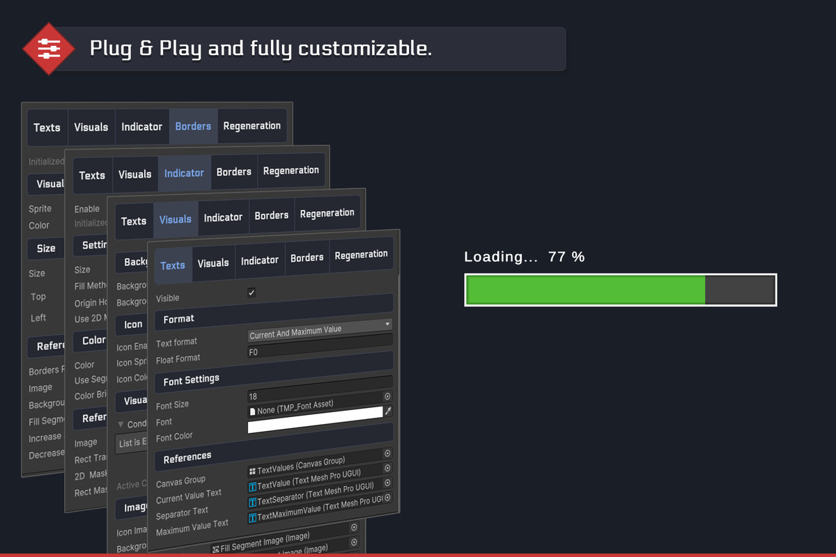Click the T icon in the TextSeparator field
Screen dimensions: 836x557
252,501
